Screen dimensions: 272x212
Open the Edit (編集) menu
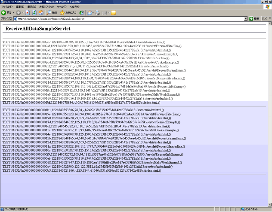click(x=20, y=7)
